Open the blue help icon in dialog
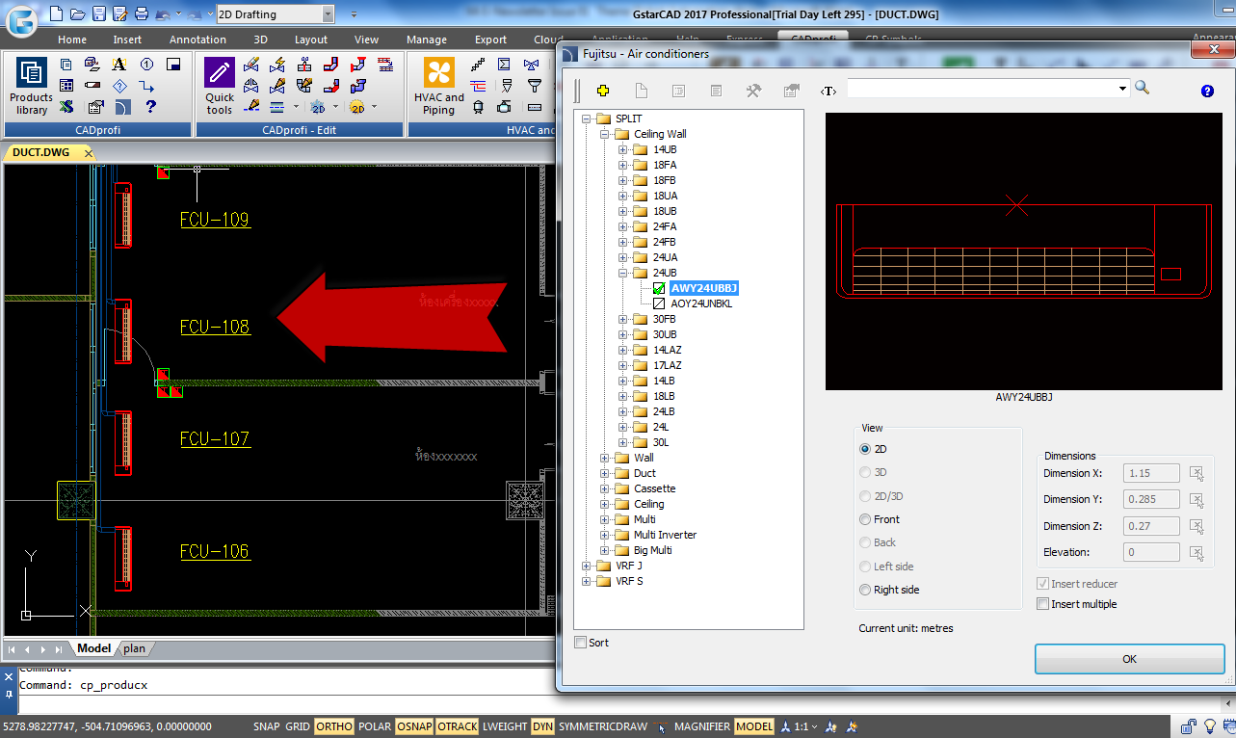This screenshot has width=1236, height=738. [1207, 91]
